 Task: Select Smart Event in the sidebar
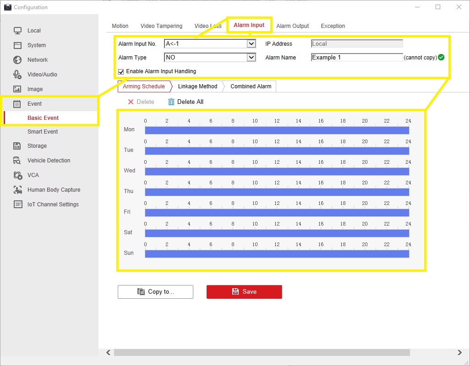coord(43,132)
